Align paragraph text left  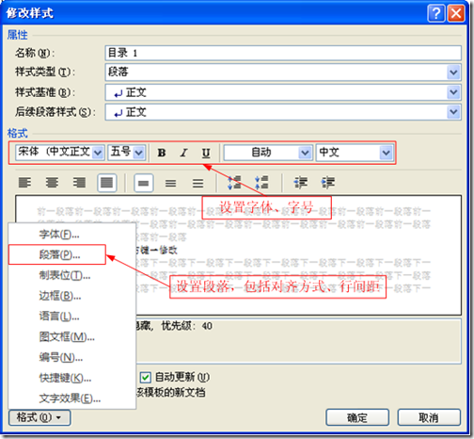24,183
